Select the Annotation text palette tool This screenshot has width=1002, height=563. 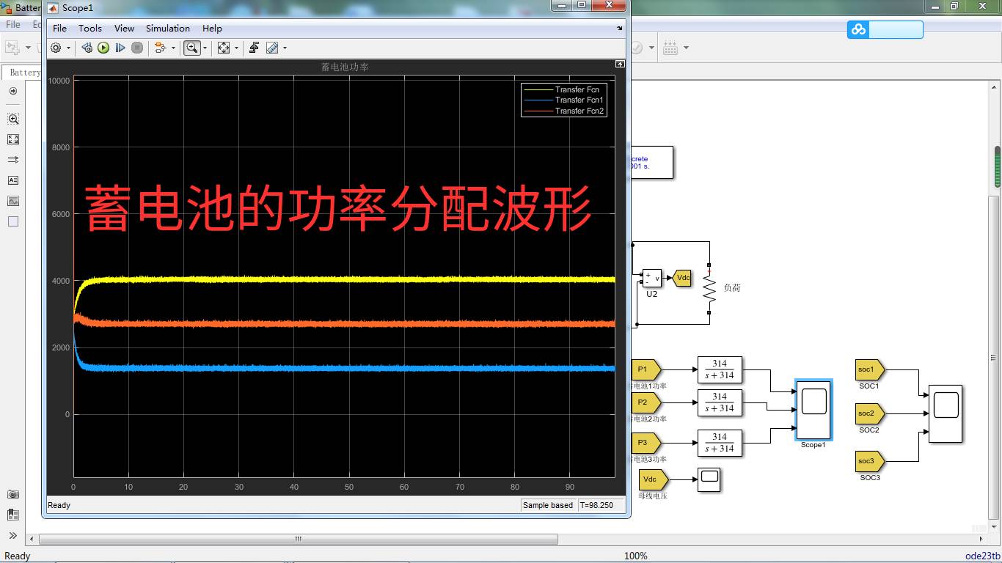13,180
